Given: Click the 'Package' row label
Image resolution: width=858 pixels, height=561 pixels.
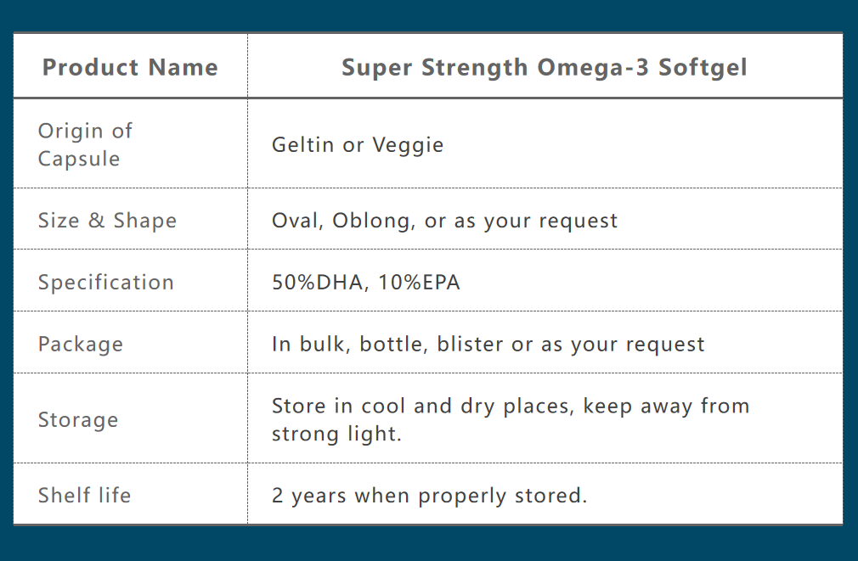Looking at the screenshot, I should pos(81,345).
